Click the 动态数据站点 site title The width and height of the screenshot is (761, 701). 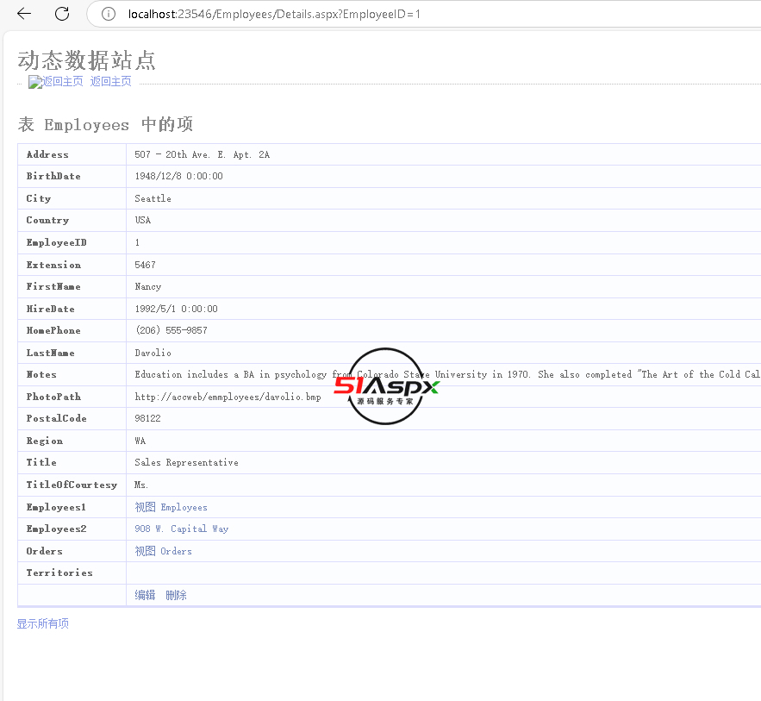point(86,60)
